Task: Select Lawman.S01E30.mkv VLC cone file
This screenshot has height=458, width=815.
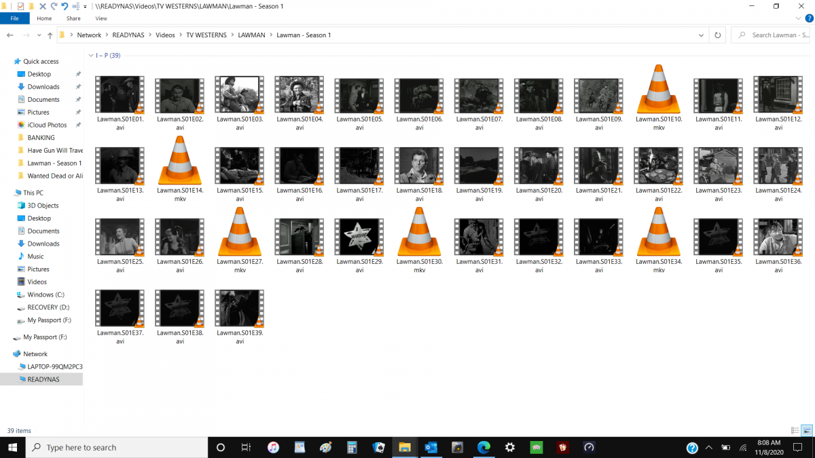Action: [x=419, y=241]
